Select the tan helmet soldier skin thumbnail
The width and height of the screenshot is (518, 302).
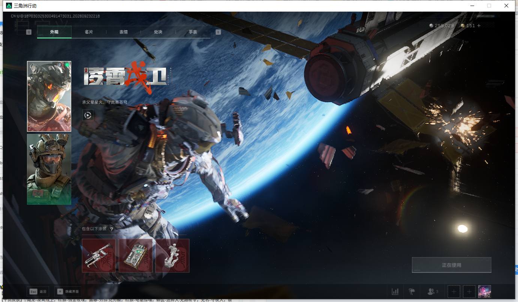click(x=49, y=169)
